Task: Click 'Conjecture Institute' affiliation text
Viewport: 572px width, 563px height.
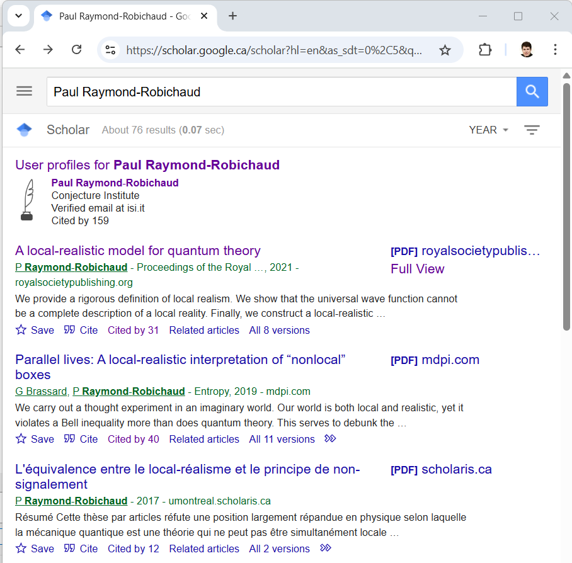Action: click(x=95, y=195)
